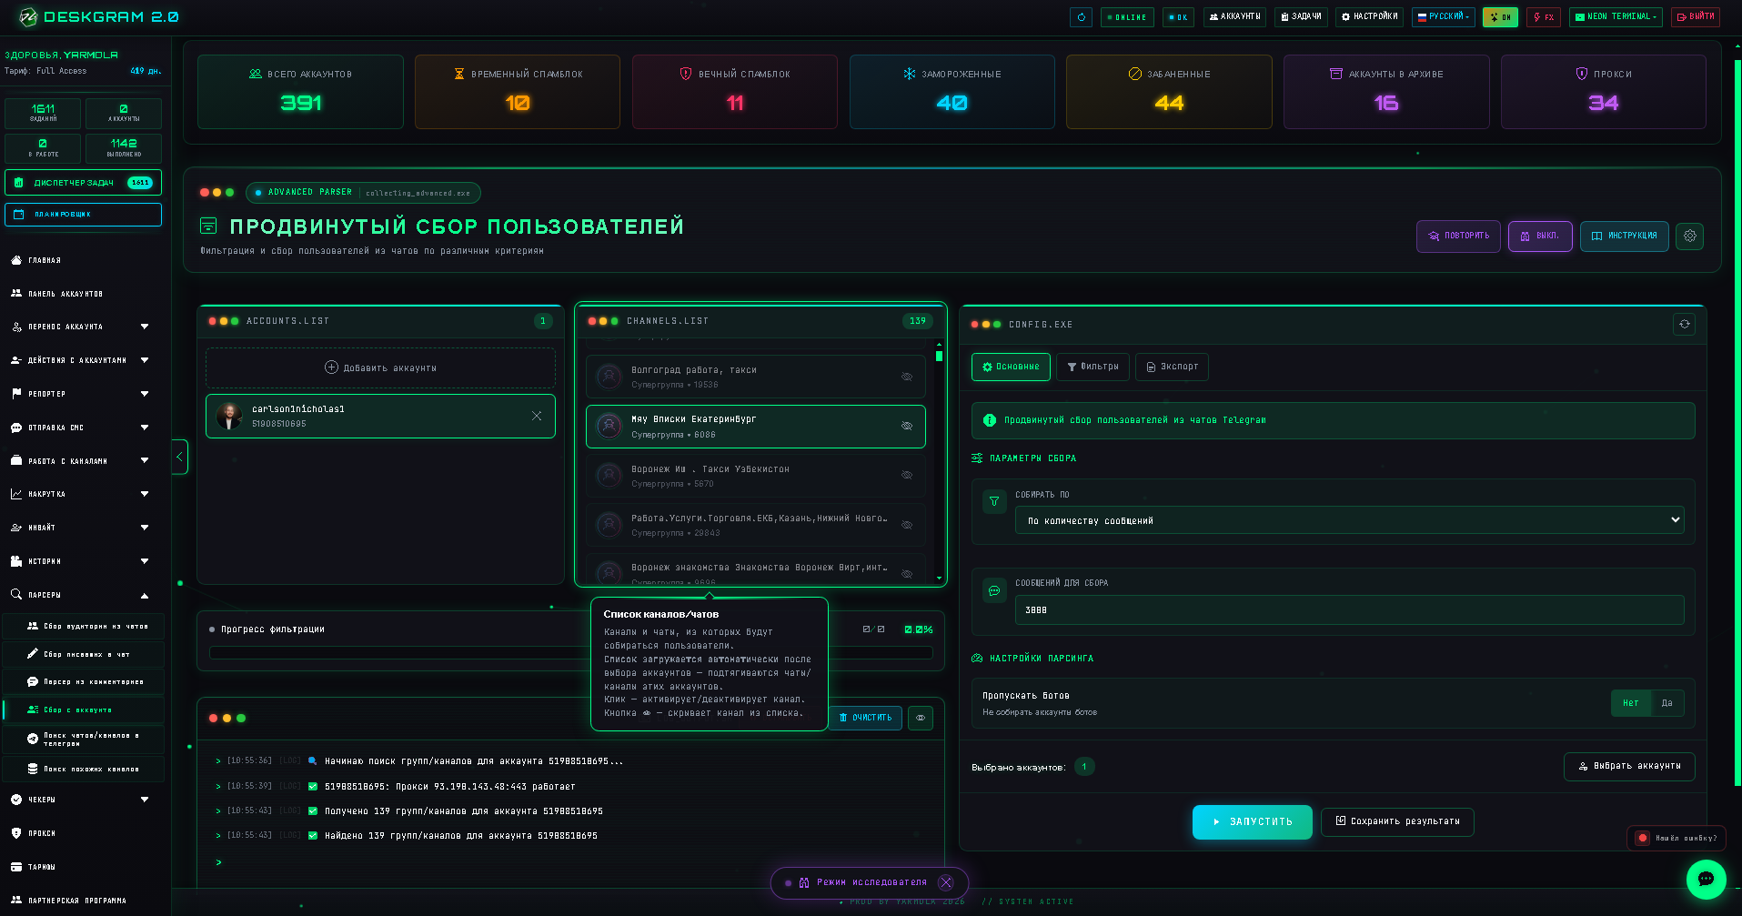1742x916 pixels.
Task: Set Пропускать ботов to Да
Action: pos(1666,703)
